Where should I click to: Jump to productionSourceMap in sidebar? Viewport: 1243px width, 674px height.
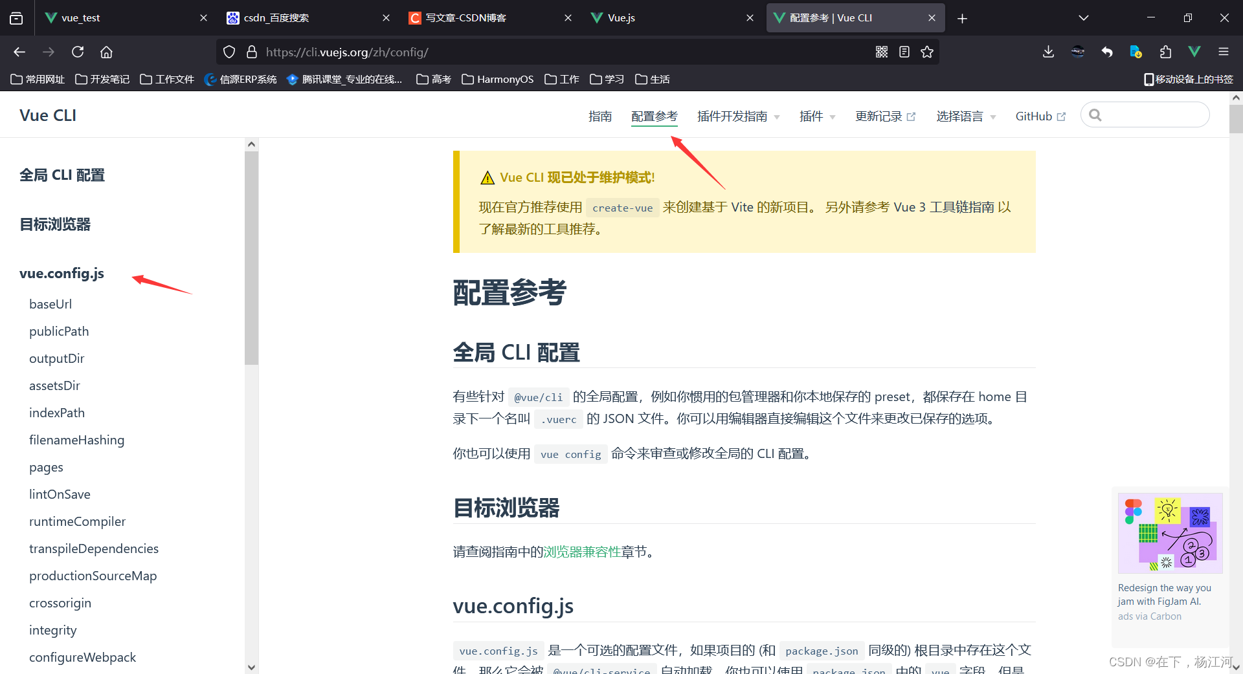point(93,576)
